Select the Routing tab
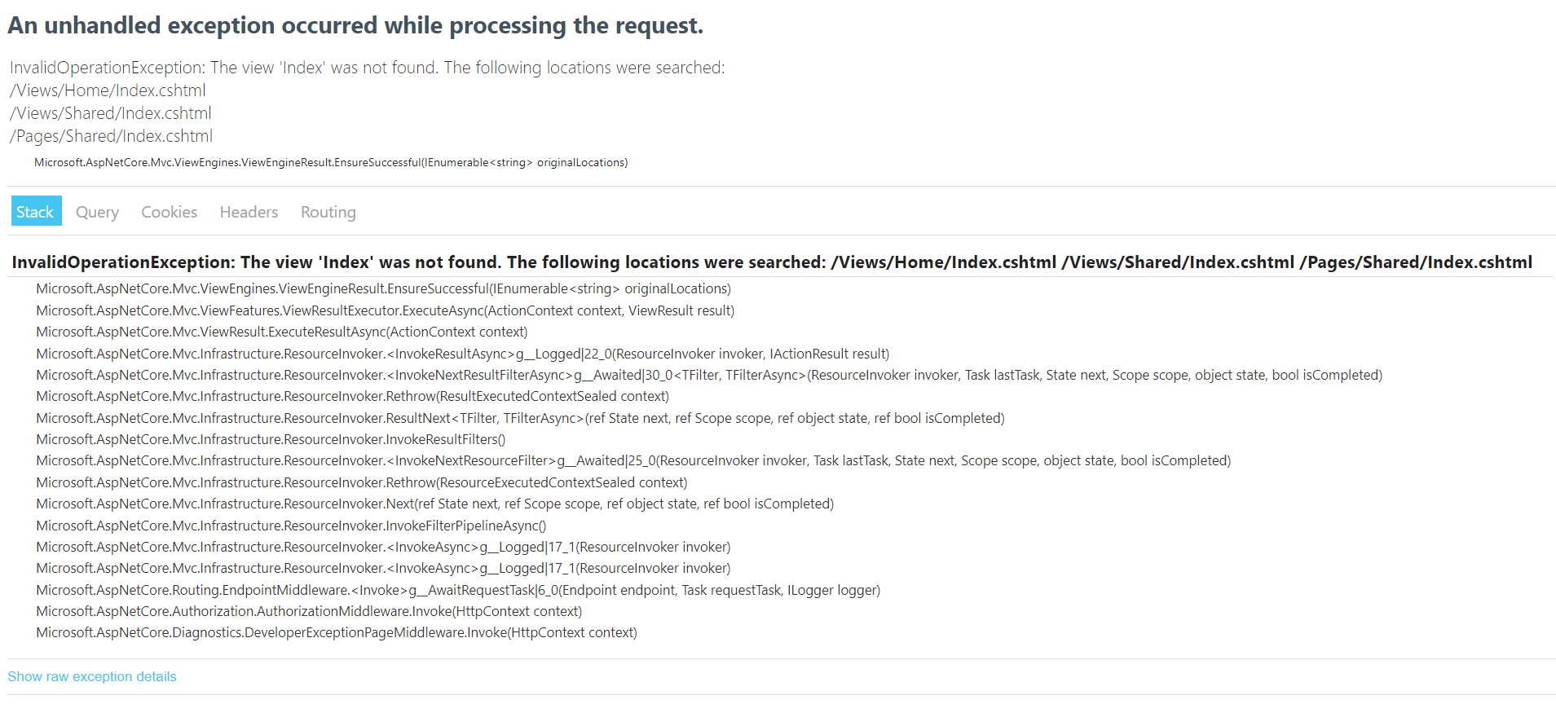The width and height of the screenshot is (1556, 704). click(x=328, y=211)
